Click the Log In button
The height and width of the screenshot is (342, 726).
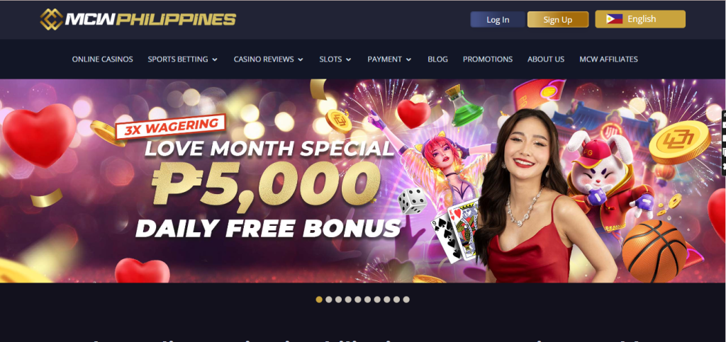click(x=498, y=19)
